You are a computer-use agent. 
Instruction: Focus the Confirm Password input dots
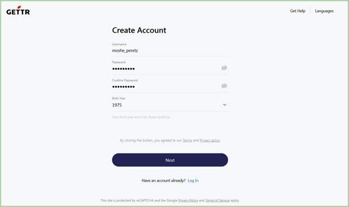coord(166,87)
